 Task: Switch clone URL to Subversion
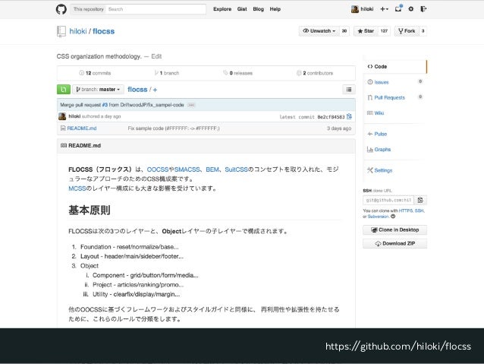tap(378, 217)
